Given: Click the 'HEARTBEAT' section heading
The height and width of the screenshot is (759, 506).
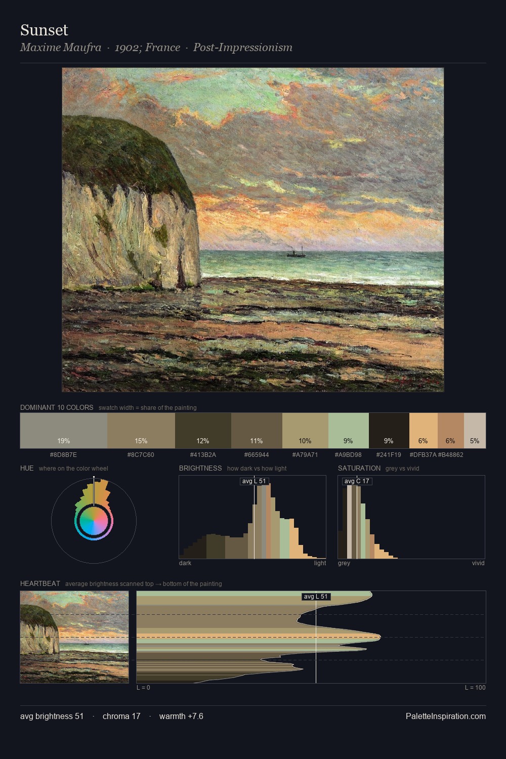Looking at the screenshot, I should [40, 583].
